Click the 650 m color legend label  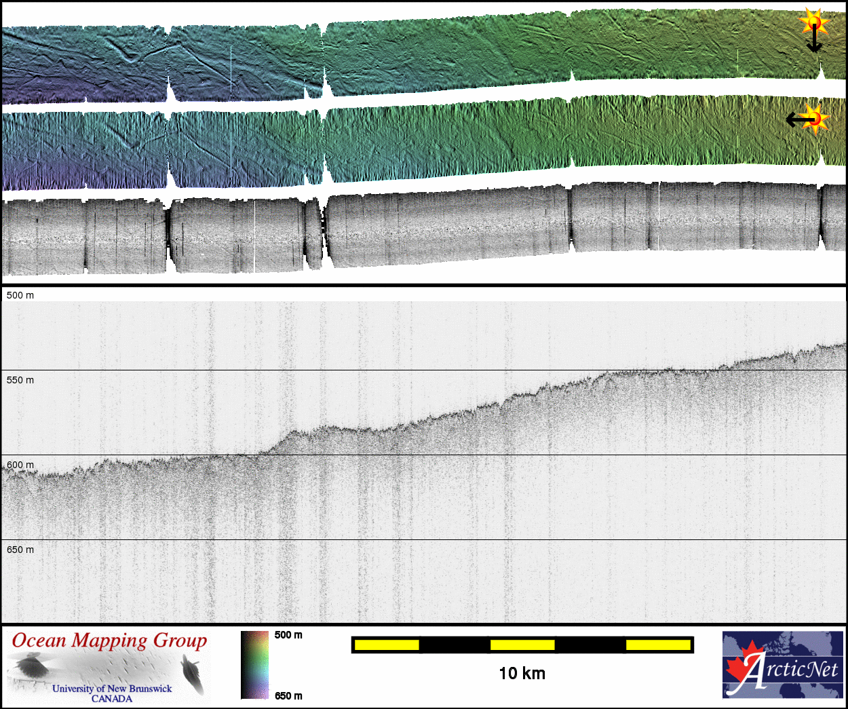pyautogui.click(x=288, y=695)
